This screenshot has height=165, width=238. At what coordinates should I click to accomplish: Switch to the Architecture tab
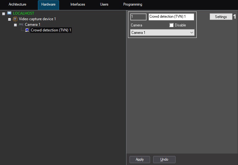(17, 4)
